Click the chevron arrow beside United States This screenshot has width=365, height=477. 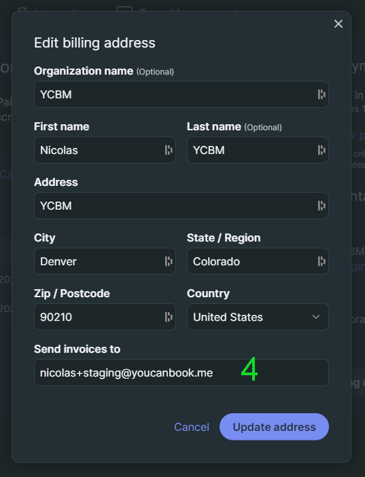(316, 317)
